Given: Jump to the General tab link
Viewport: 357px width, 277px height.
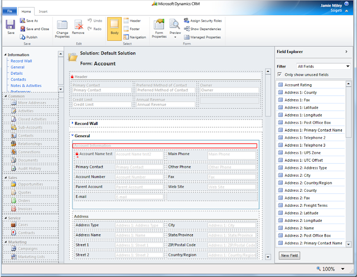Looking at the screenshot, I should [17, 67].
